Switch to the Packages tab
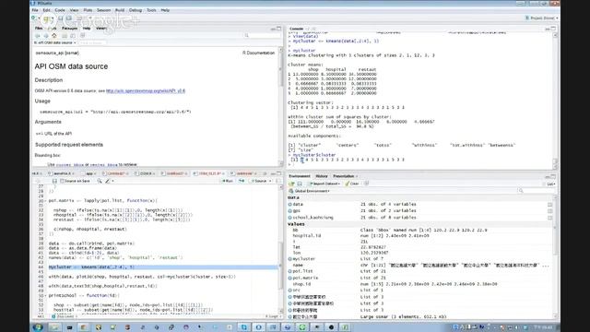 point(70,29)
